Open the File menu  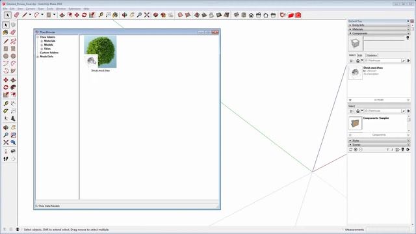point(5,8)
